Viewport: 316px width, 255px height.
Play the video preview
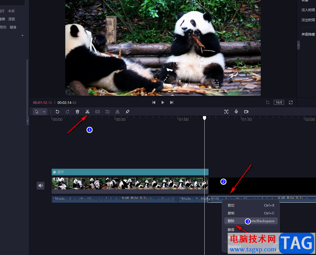pyautogui.click(x=163, y=102)
